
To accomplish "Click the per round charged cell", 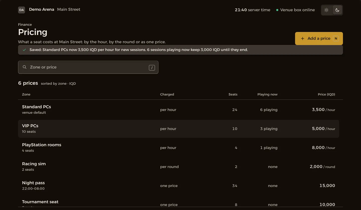I will point(169,167).
